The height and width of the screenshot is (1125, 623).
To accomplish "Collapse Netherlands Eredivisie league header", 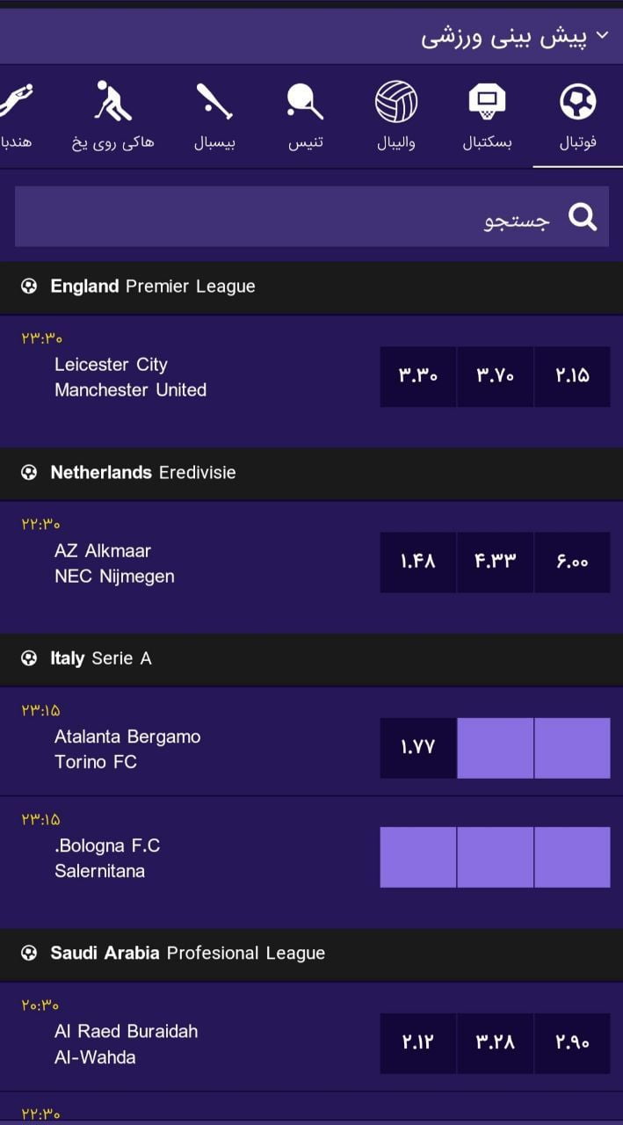I will pyautogui.click(x=311, y=473).
